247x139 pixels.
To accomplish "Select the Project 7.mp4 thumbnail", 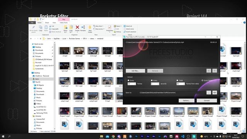I will click(64, 112).
